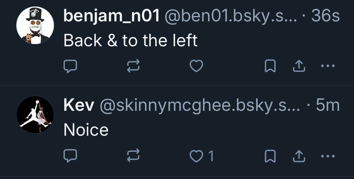Reply to Kev's "Noice" post
354x179 pixels.
click(x=70, y=156)
